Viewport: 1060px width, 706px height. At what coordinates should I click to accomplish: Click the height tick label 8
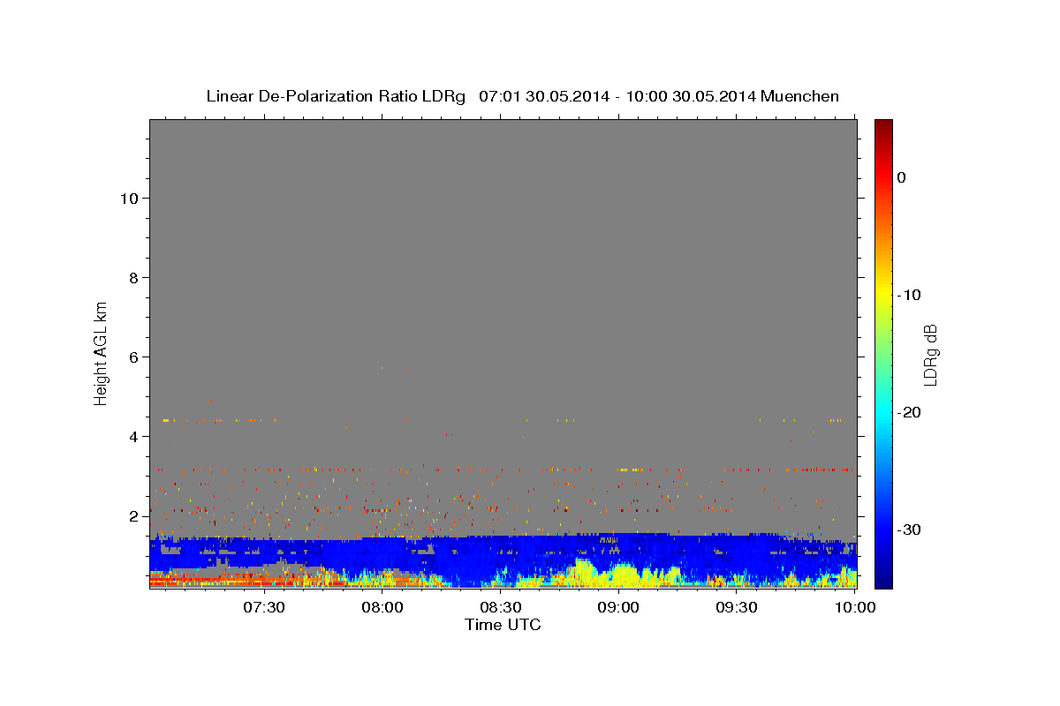click(133, 277)
